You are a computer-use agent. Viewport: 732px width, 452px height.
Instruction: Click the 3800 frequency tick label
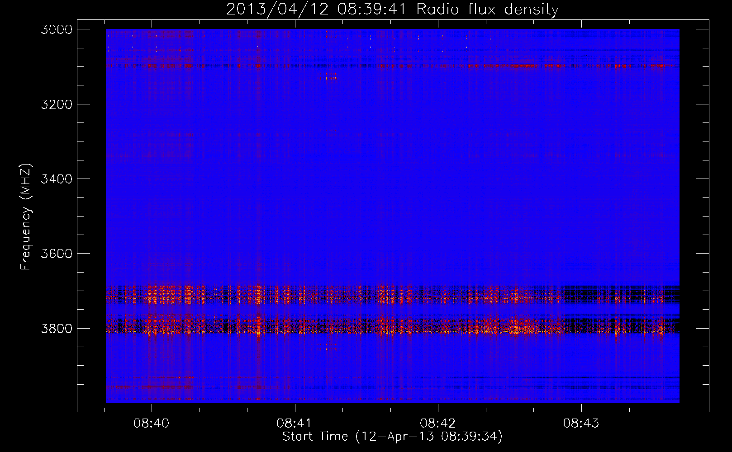pyautogui.click(x=57, y=328)
